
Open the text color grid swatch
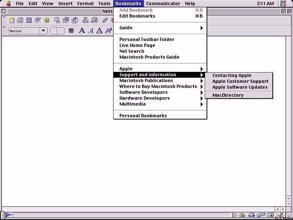click(x=71, y=31)
